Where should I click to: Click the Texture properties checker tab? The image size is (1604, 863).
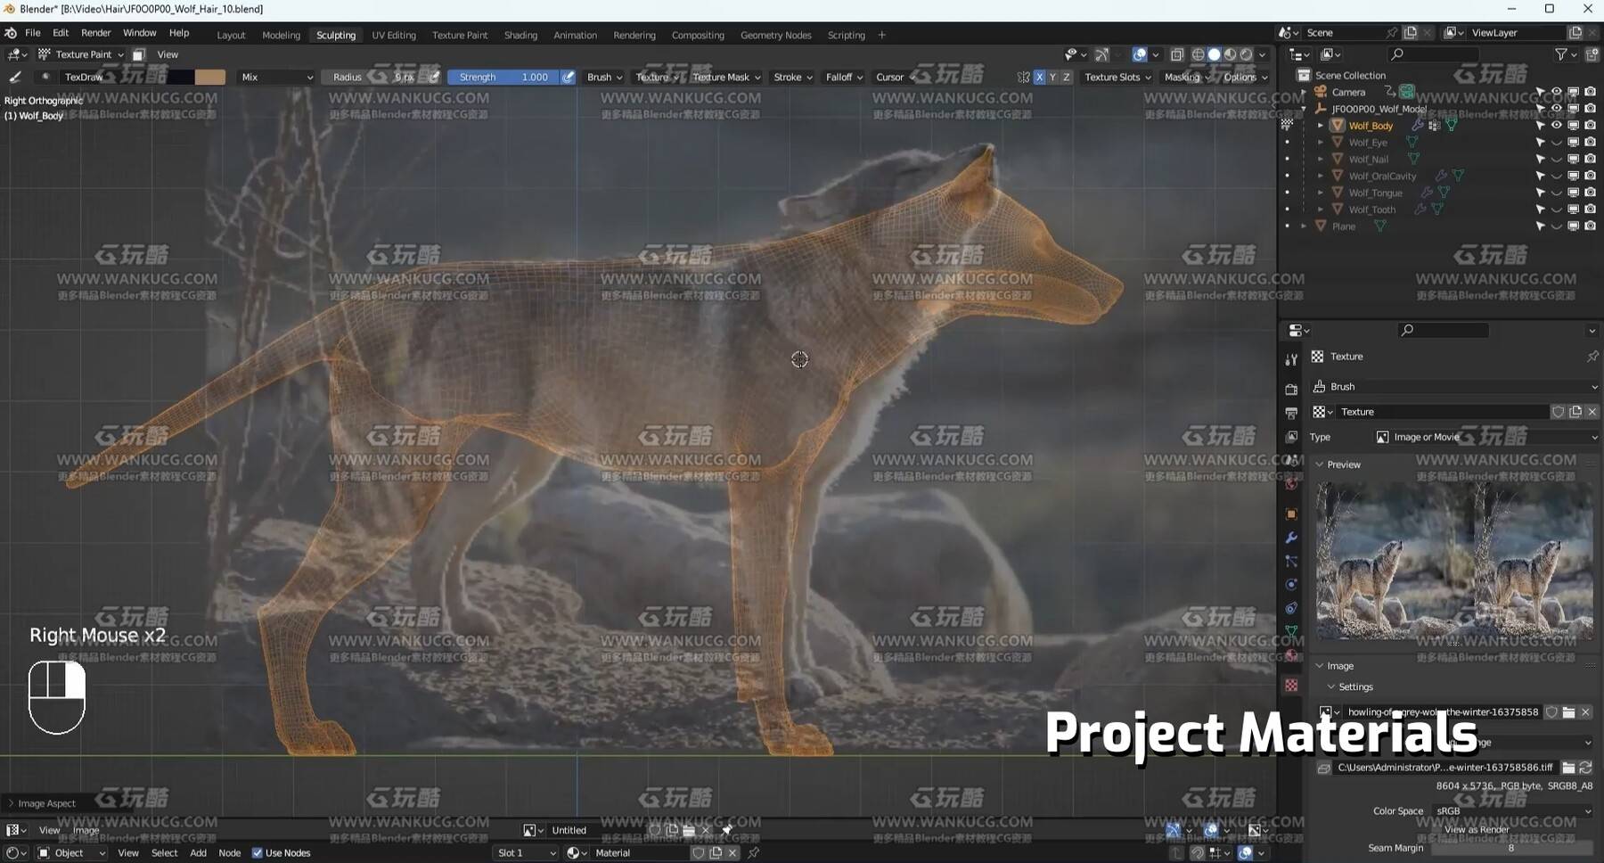1291,685
